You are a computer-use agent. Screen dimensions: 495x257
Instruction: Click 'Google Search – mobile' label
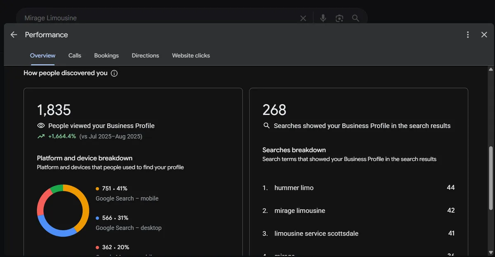click(x=127, y=198)
